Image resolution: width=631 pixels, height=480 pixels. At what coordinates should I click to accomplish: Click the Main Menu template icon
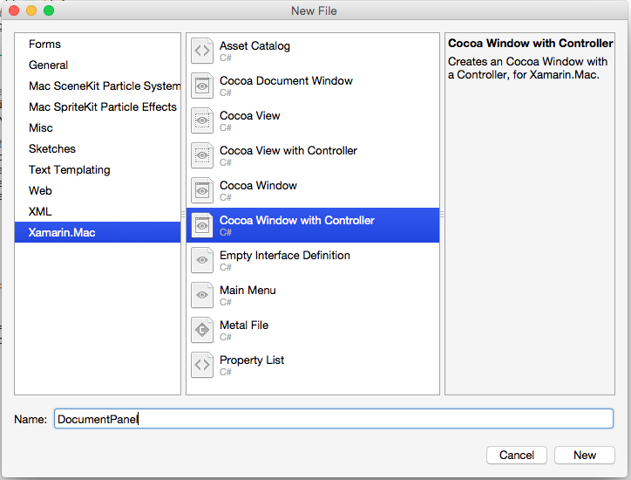point(202,295)
